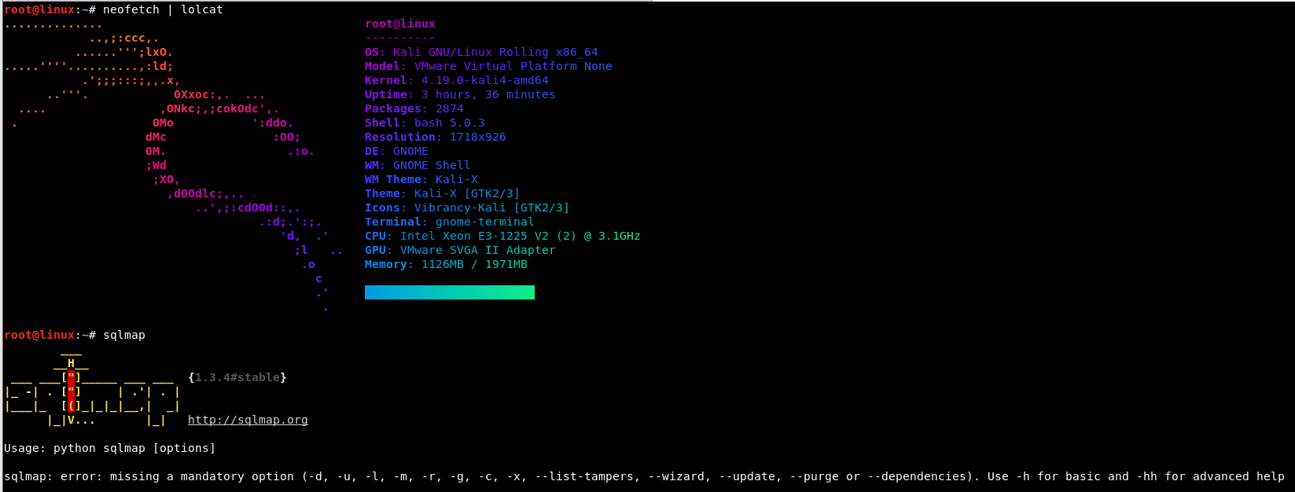The width and height of the screenshot is (1295, 492).
Task: Select 'Kali-X [GTK2/3]' theme value
Action: pyautogui.click(x=467, y=193)
